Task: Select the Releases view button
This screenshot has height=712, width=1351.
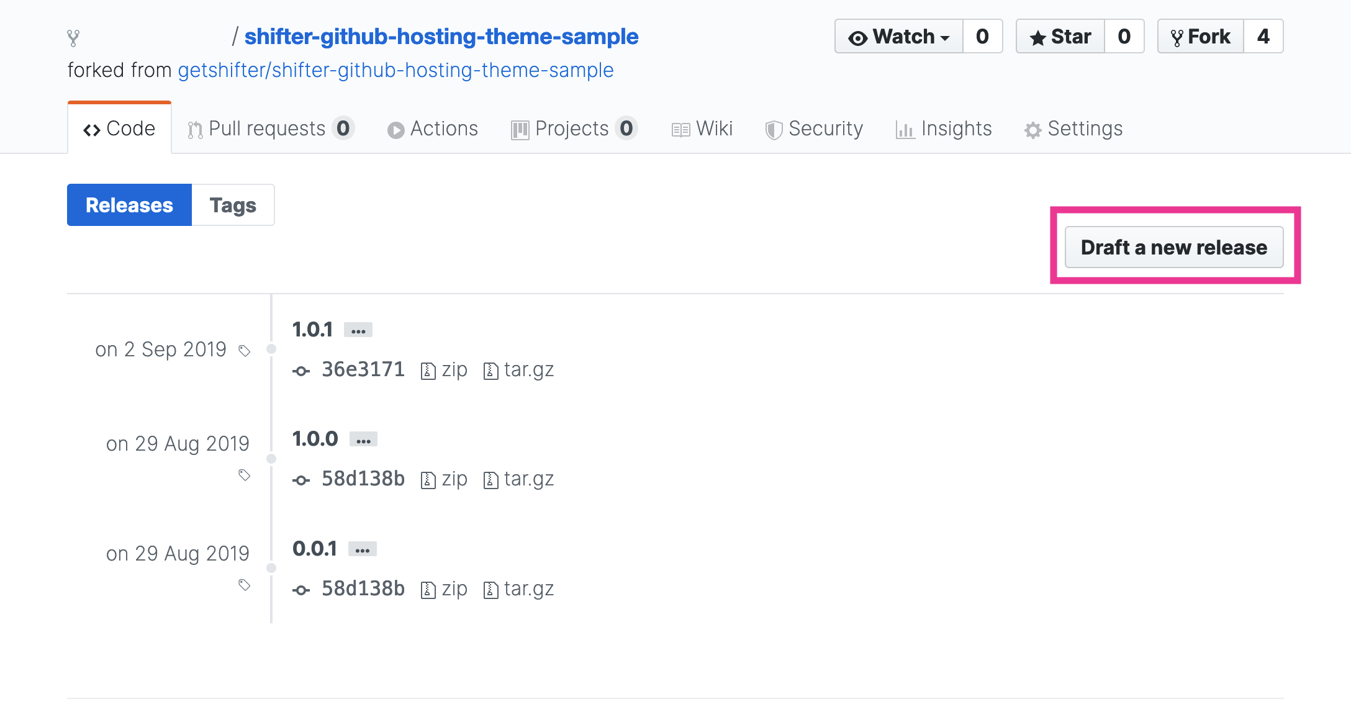Action: point(129,205)
